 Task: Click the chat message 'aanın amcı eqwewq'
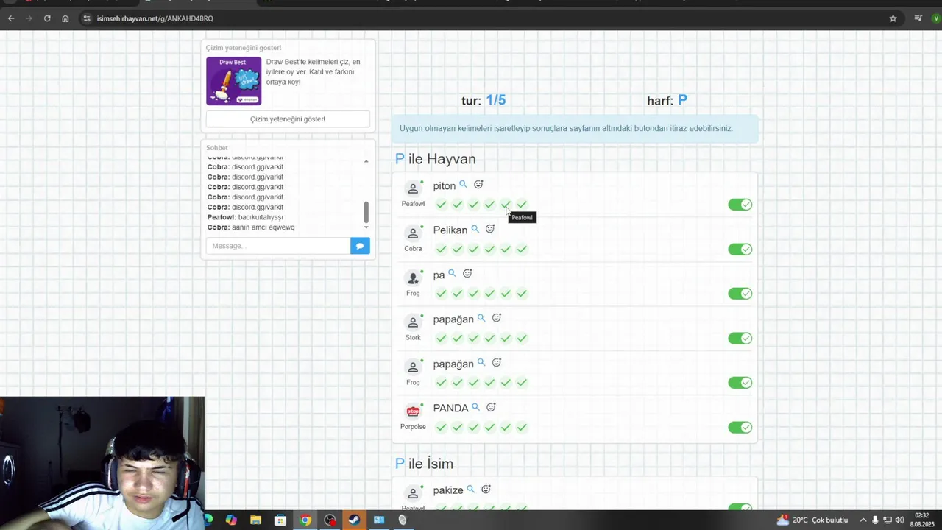(x=263, y=227)
